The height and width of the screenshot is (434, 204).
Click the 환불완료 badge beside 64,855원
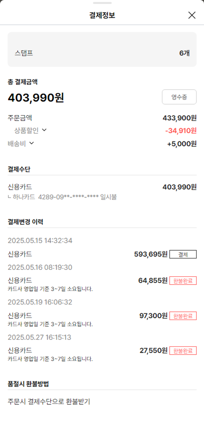click(x=183, y=281)
